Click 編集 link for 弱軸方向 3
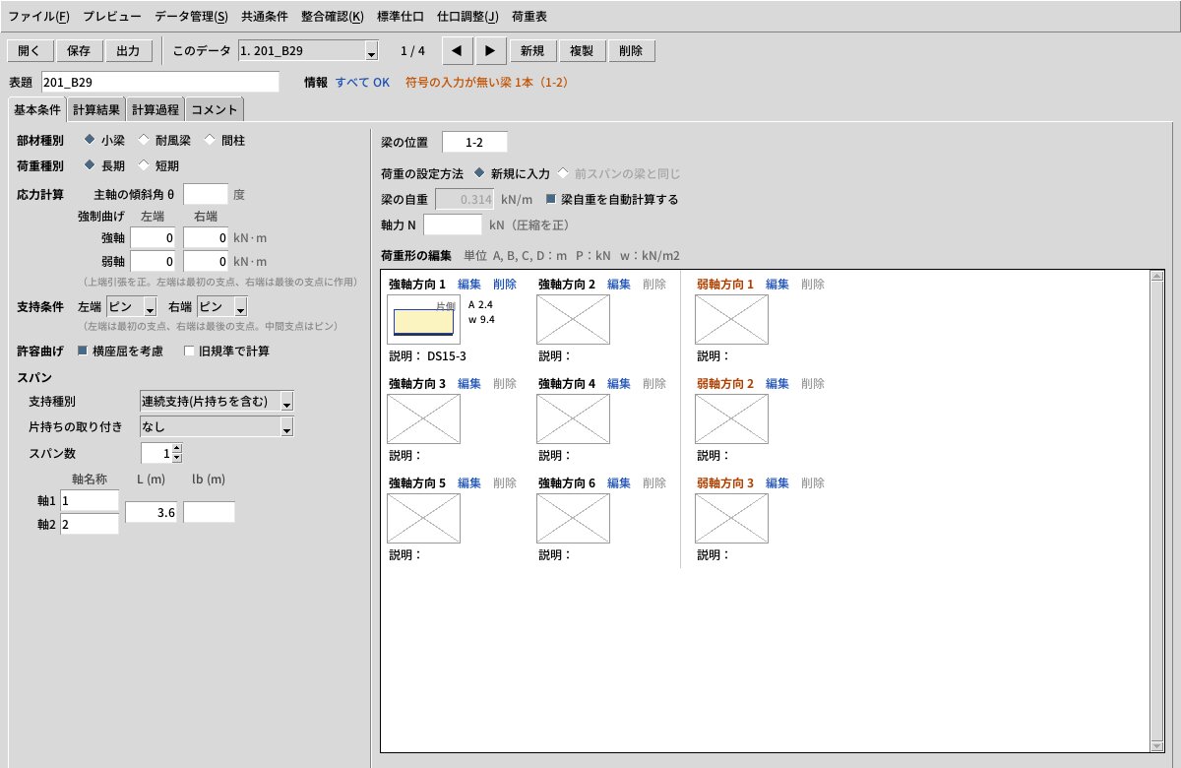The image size is (1181, 768). 777,482
